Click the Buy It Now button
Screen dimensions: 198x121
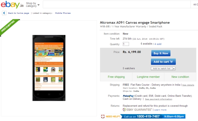point(161,53)
